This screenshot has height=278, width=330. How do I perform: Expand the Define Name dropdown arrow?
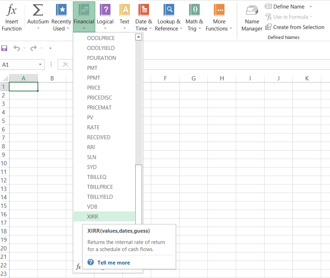pyautogui.click(x=311, y=7)
